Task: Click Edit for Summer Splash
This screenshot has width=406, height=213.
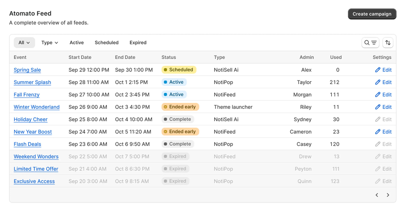Action: tap(383, 82)
